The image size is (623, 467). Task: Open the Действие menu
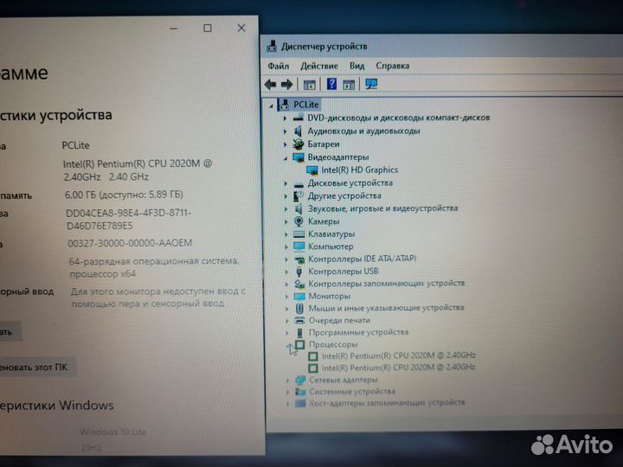(x=319, y=66)
